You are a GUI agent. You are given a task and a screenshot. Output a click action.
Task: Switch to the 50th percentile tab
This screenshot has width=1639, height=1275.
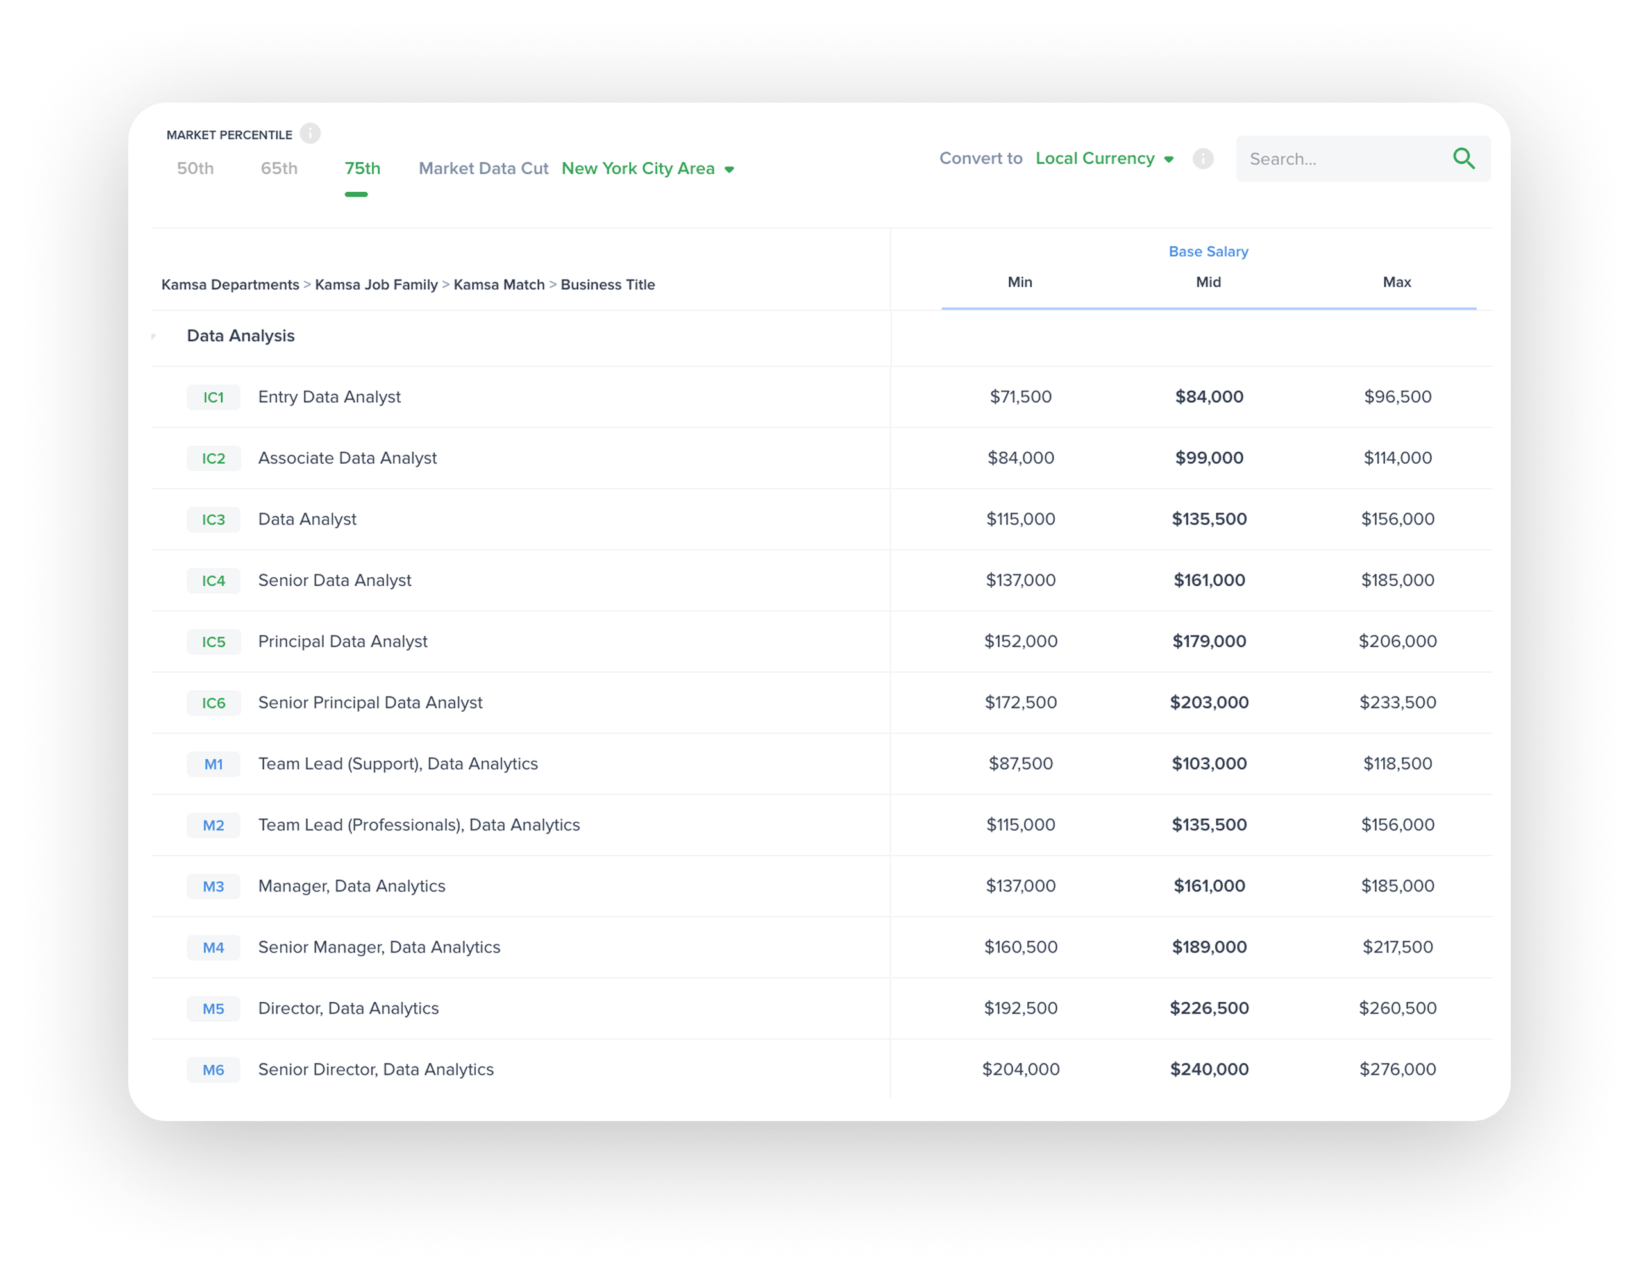(x=195, y=168)
